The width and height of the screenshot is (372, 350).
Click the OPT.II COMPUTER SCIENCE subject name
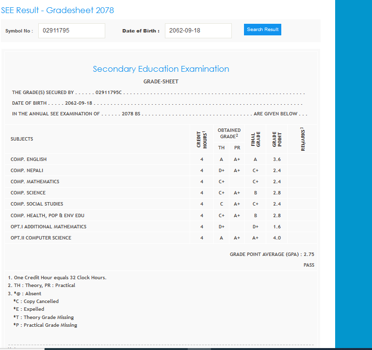[41, 238]
